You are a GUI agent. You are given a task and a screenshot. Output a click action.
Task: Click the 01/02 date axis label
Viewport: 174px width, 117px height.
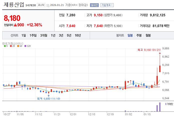(x=128, y=114)
